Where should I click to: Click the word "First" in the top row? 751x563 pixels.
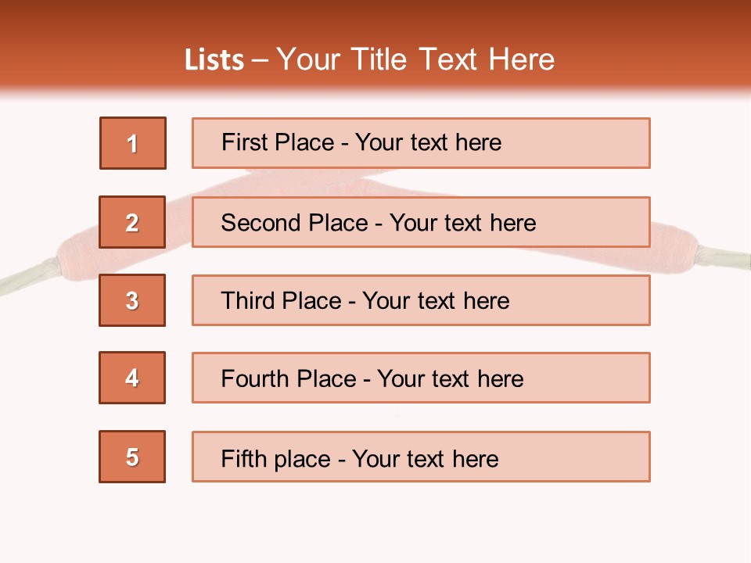[243, 142]
